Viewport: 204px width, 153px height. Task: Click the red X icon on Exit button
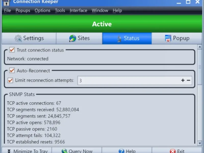(x=173, y=151)
